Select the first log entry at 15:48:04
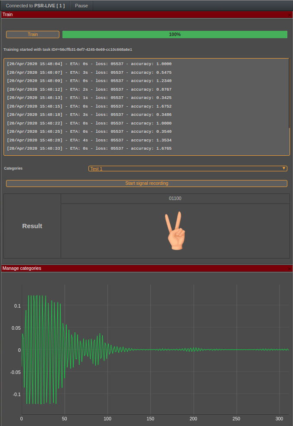The width and height of the screenshot is (293, 426). [x=89, y=64]
